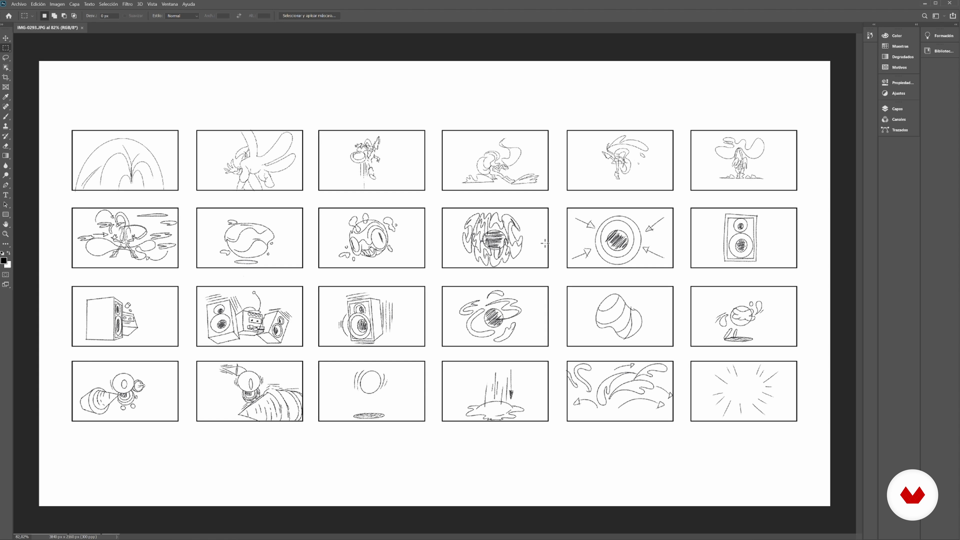This screenshot has width=960, height=540.
Task: Select the Zoom tool
Action: pos(5,234)
